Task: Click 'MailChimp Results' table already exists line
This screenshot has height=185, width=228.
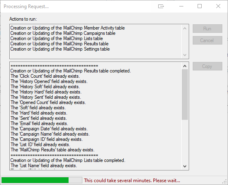Action: (52, 150)
